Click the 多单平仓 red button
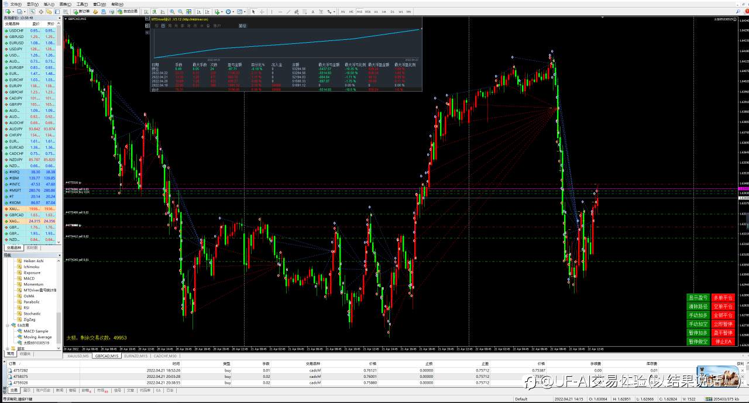This screenshot has width=749, height=403. click(x=724, y=298)
